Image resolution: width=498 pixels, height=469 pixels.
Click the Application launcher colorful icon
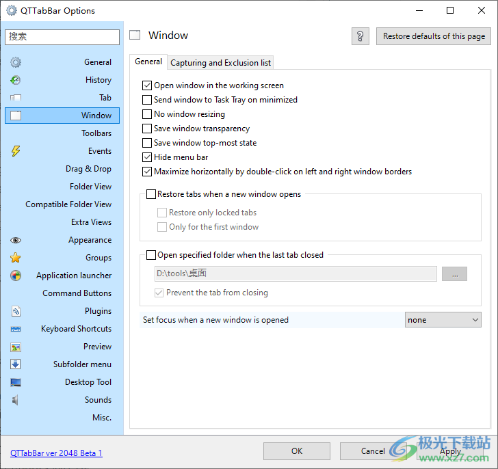16,276
